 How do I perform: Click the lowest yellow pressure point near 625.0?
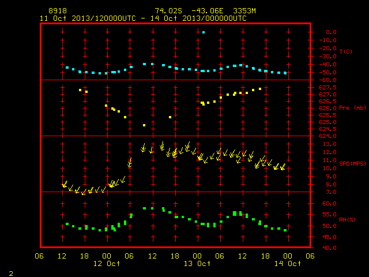144,125
